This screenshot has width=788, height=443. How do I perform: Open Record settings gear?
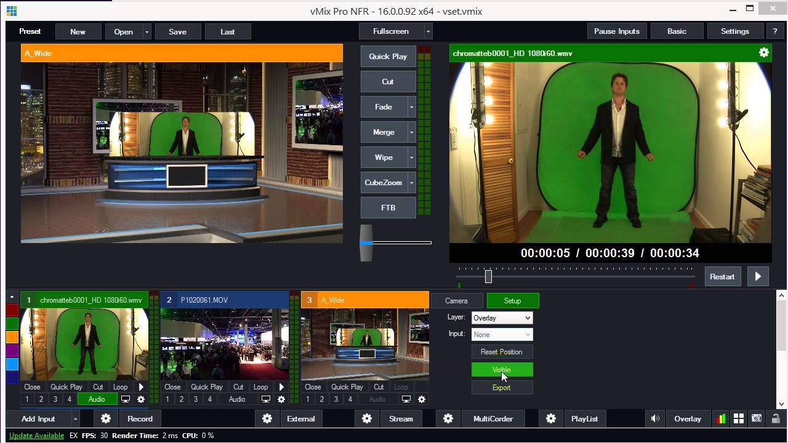106,418
